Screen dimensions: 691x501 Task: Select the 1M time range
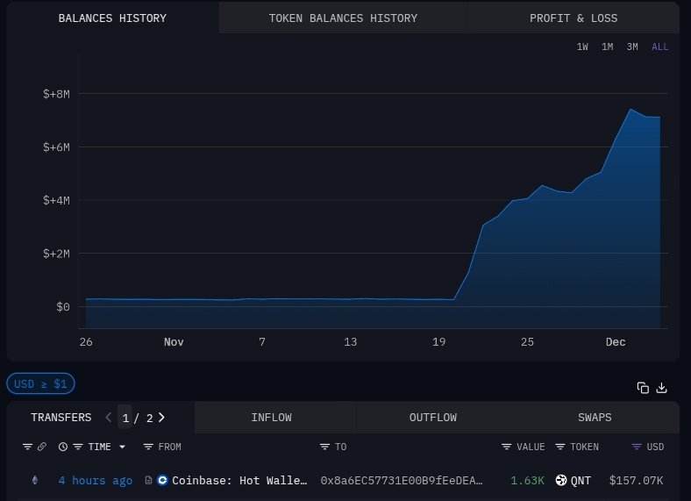point(607,47)
